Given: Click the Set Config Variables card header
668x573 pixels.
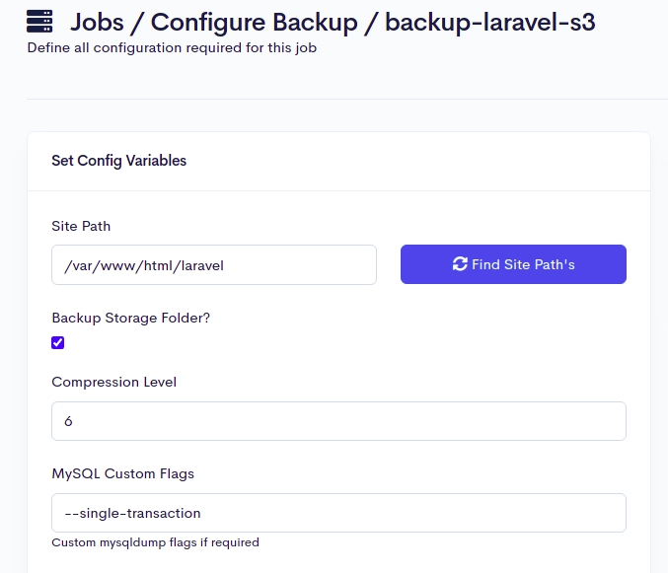Looking at the screenshot, I should coord(119,161).
